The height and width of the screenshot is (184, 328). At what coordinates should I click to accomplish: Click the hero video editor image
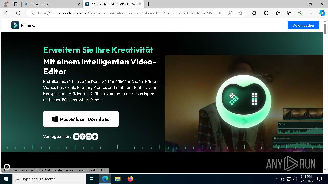[x=244, y=103]
